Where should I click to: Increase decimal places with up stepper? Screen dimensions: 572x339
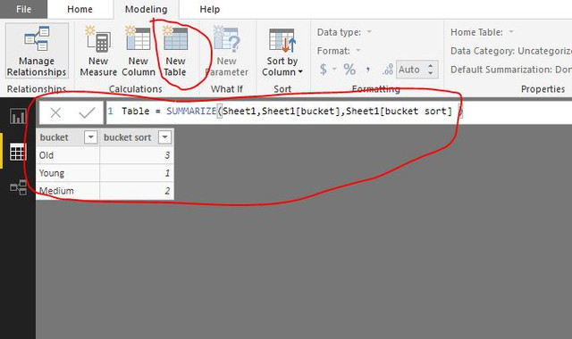[431, 66]
